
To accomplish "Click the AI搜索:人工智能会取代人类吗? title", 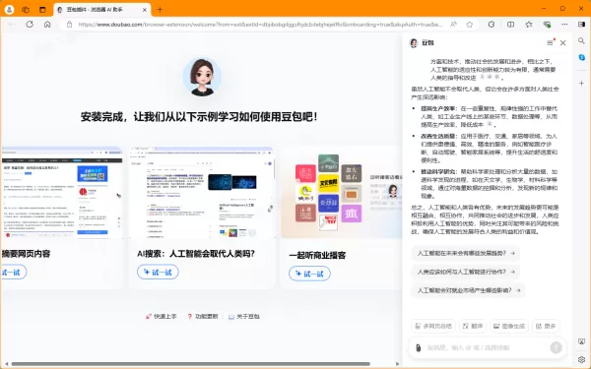I will click(196, 254).
